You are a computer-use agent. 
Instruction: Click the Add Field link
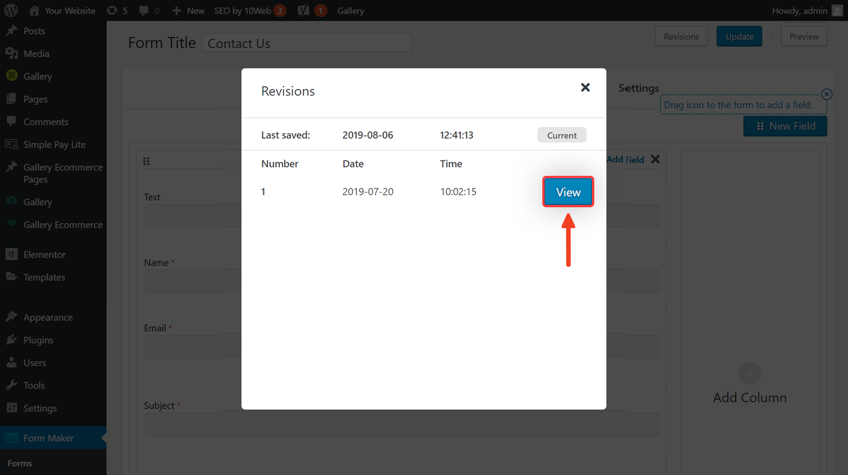[625, 160]
